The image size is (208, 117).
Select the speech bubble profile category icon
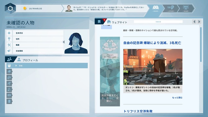pos(9,95)
